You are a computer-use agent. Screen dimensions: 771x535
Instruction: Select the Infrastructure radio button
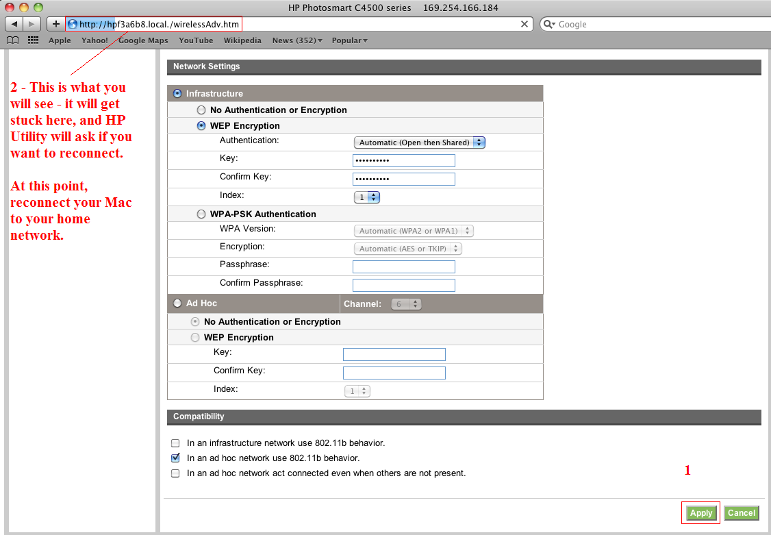[x=177, y=94]
